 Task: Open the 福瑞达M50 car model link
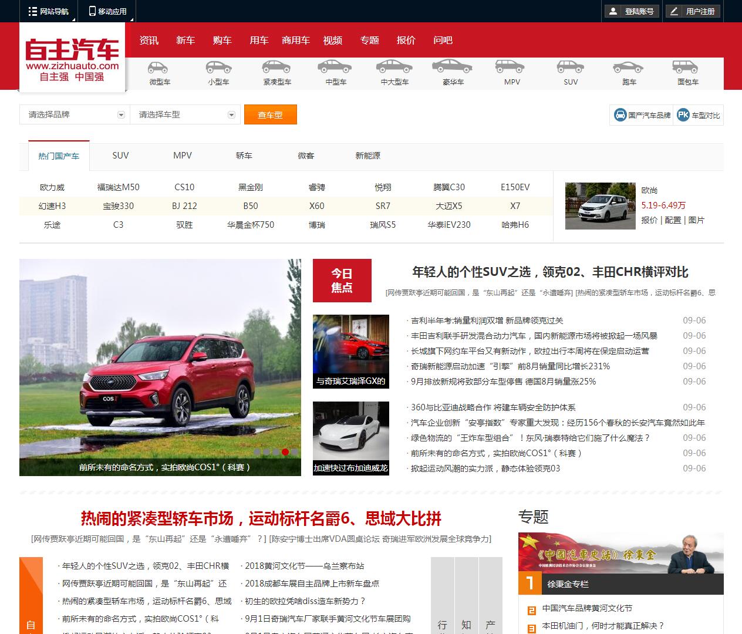tap(119, 187)
